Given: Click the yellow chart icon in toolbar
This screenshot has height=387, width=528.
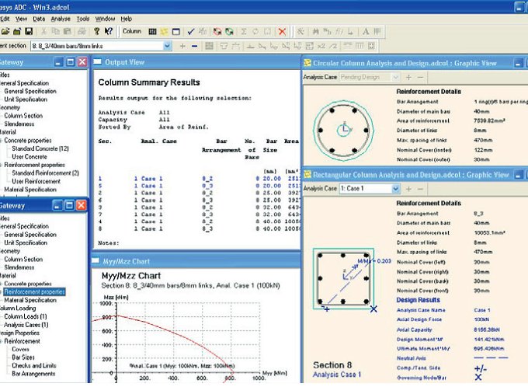Looking at the screenshot, I should click(164, 32).
